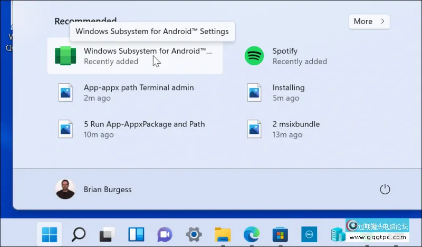Click Brian Burgess profile picture
422x247 pixels.
(65, 189)
